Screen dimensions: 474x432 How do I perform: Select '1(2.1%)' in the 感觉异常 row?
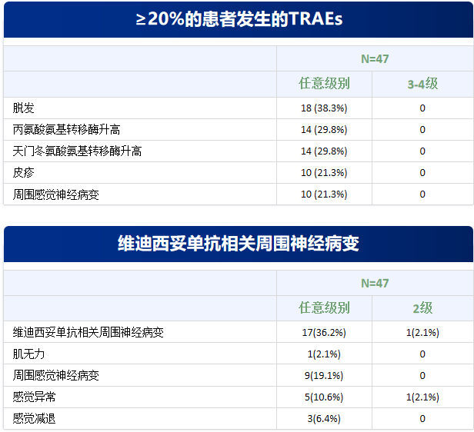(x=422, y=397)
